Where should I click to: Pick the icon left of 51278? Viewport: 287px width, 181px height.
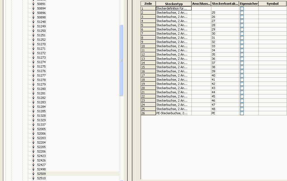[33, 80]
